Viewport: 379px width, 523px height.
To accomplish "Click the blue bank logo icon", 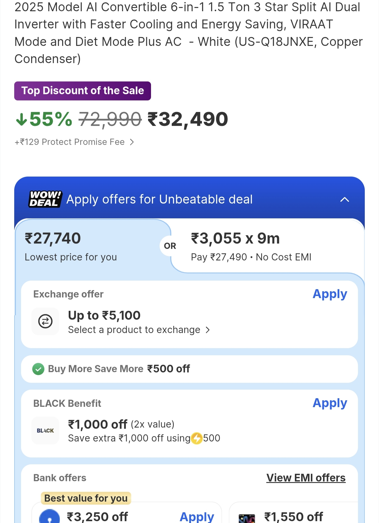I will [49, 517].
